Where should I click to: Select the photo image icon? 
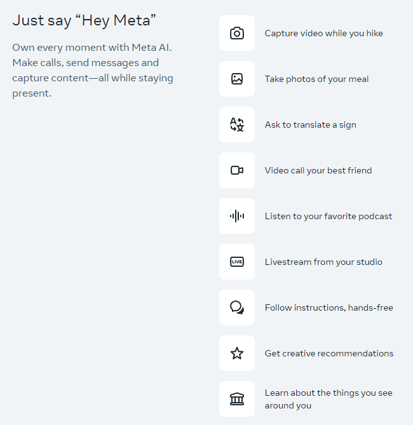[x=237, y=79]
